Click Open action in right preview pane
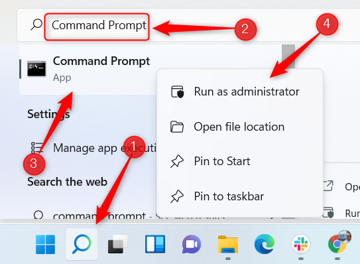This screenshot has width=360, height=264. point(341,186)
